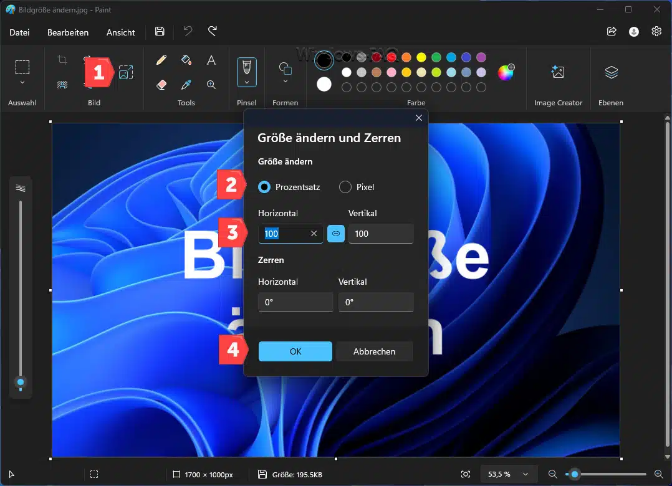The image size is (672, 486).
Task: Select the Magnifier tool
Action: click(211, 85)
